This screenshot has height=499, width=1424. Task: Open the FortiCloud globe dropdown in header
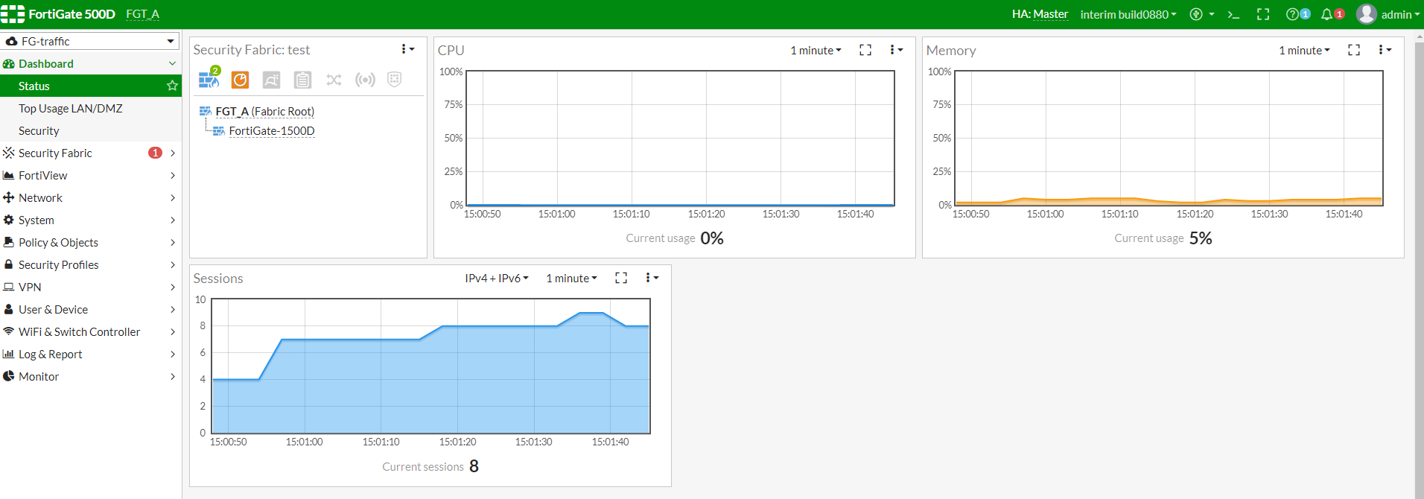click(x=1202, y=14)
